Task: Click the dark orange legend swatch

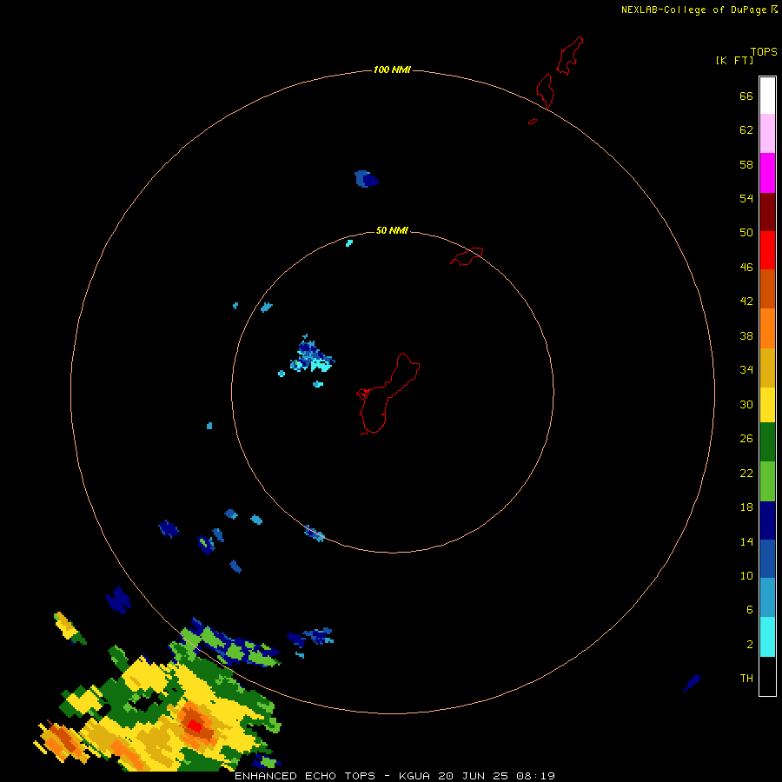Action: [767, 288]
